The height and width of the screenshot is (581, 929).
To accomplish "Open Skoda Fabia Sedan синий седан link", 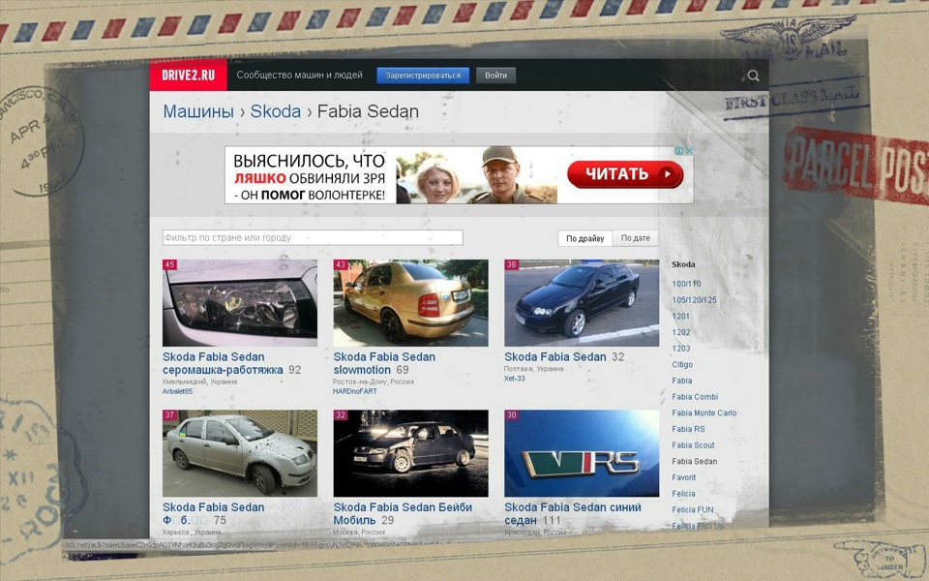I will [572, 513].
